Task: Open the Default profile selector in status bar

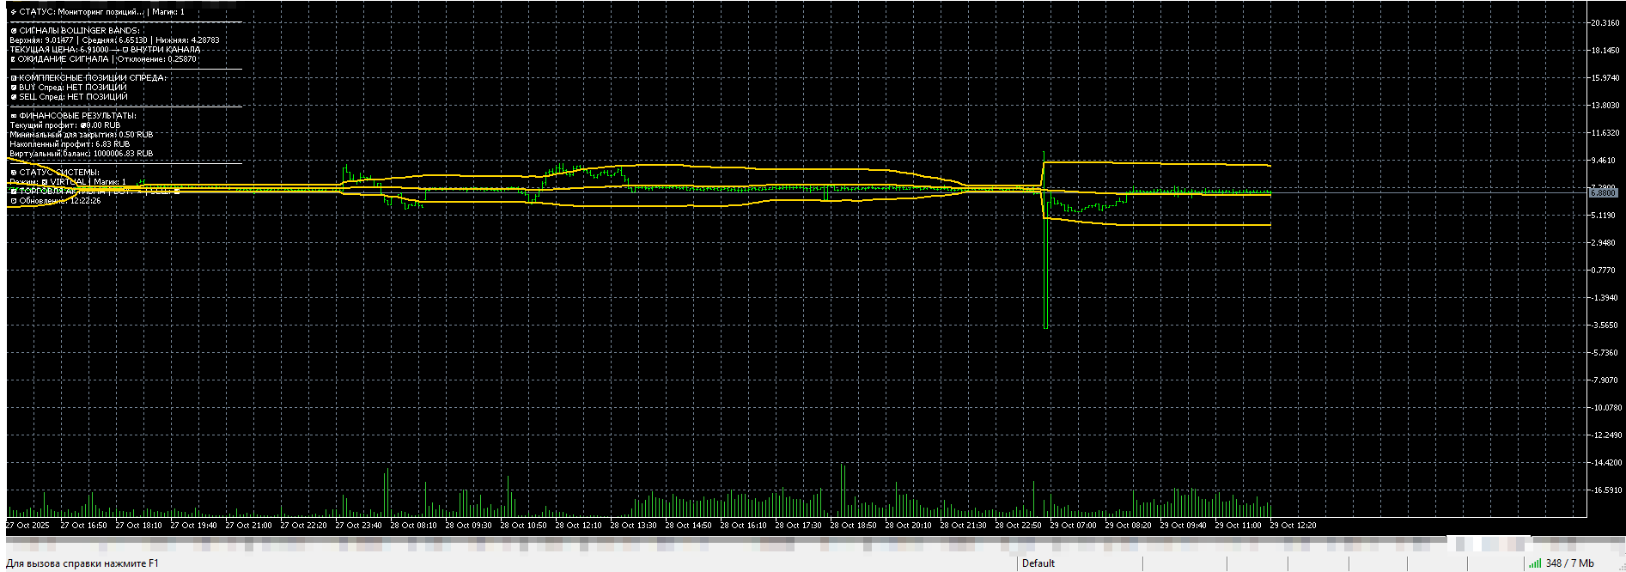Action: [1038, 563]
